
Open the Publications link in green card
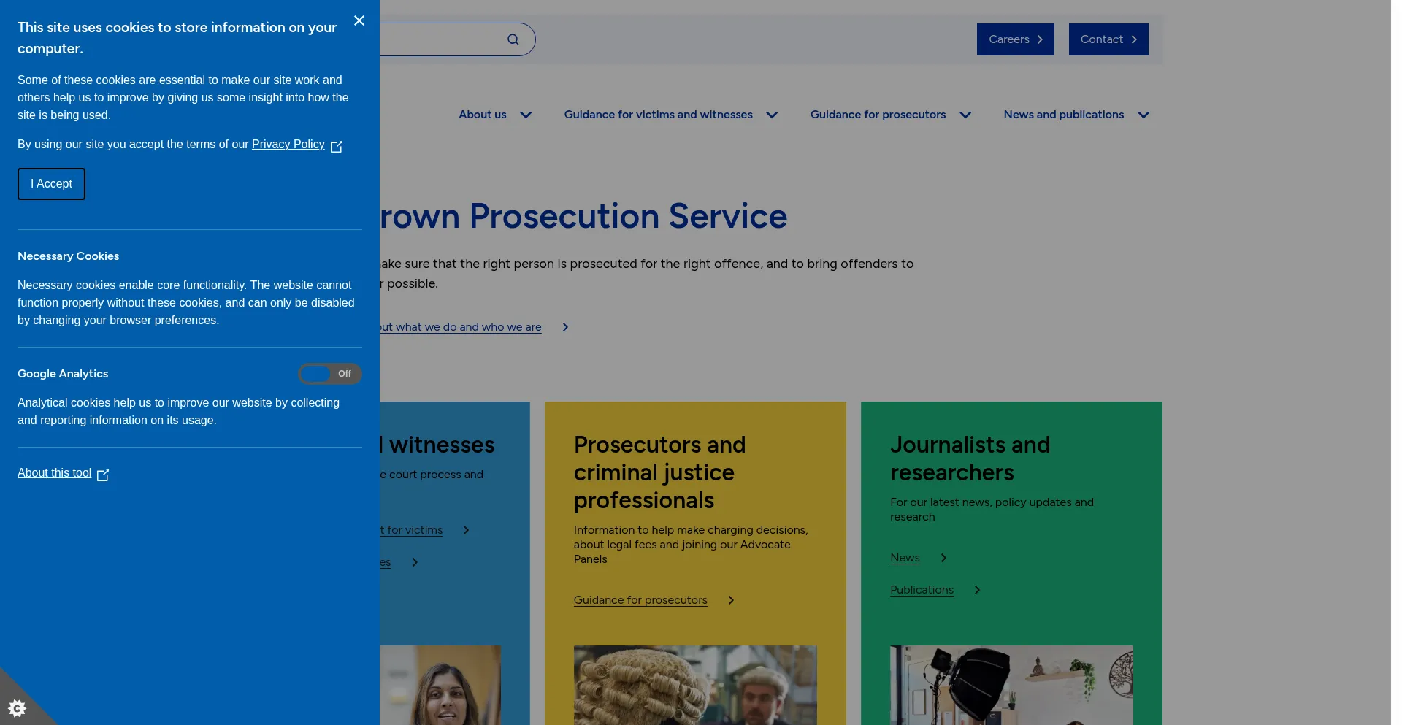coord(922,590)
